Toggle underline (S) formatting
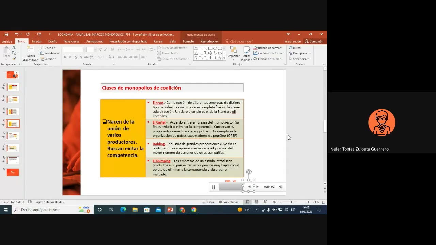 pos(75,57)
